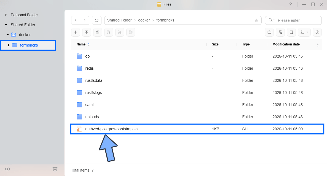The height and width of the screenshot is (176, 327).
Task: Open the column options three-dot menu
Action: point(318,45)
